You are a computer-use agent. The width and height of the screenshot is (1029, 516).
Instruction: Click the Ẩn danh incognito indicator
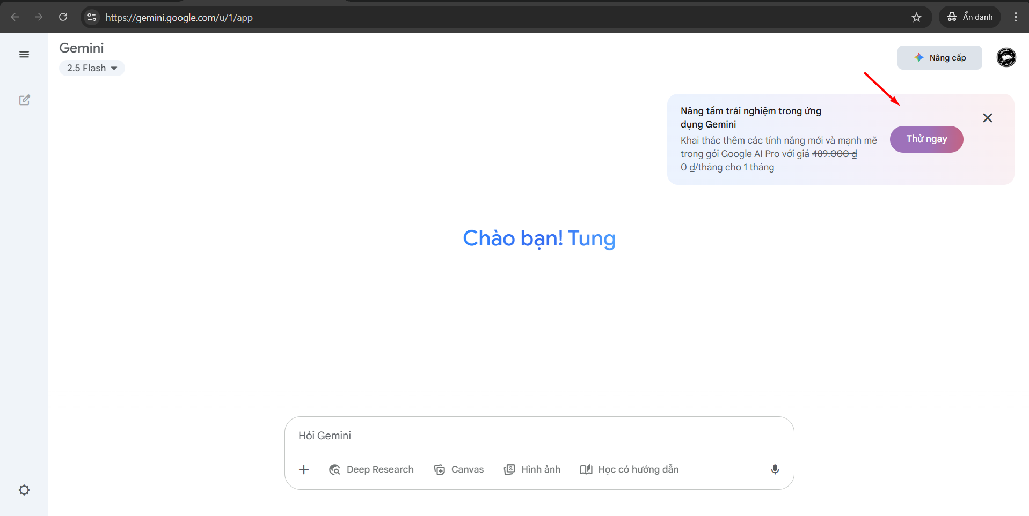point(969,17)
